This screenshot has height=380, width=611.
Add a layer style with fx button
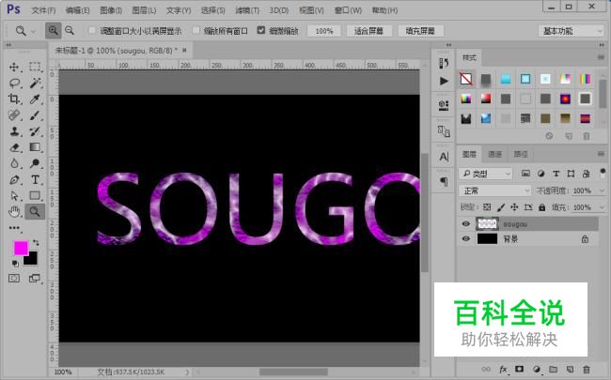tap(504, 369)
